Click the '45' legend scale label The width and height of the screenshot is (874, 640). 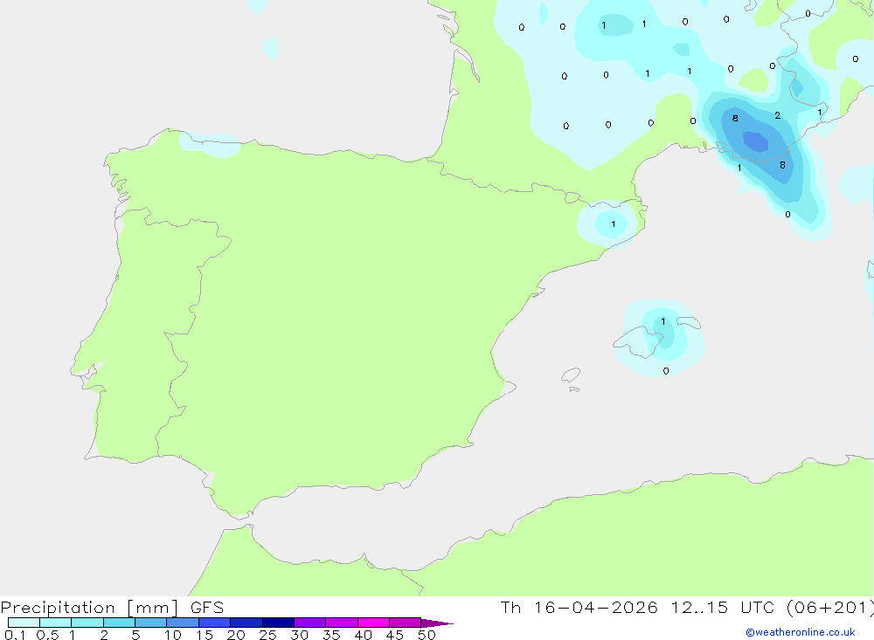[x=395, y=635]
